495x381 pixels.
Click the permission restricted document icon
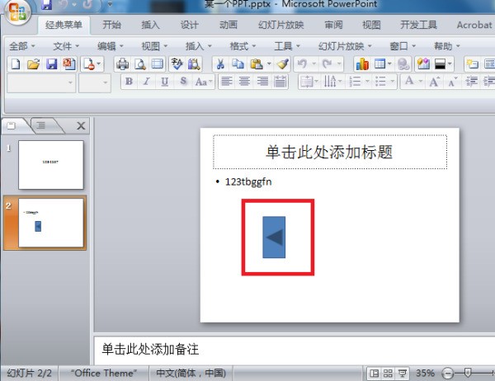(x=89, y=64)
